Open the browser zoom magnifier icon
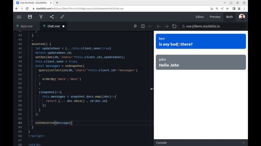Image resolution: width=261 pixels, height=146 pixels. 217,9
